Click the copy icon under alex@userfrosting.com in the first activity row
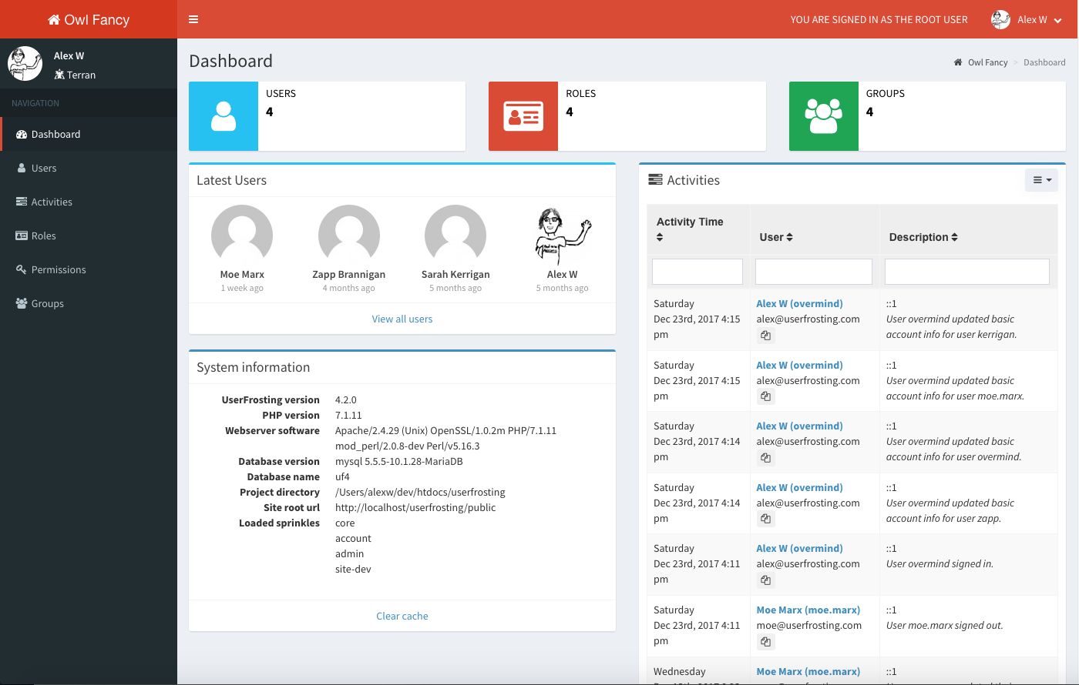The width and height of the screenshot is (1079, 685). (765, 335)
